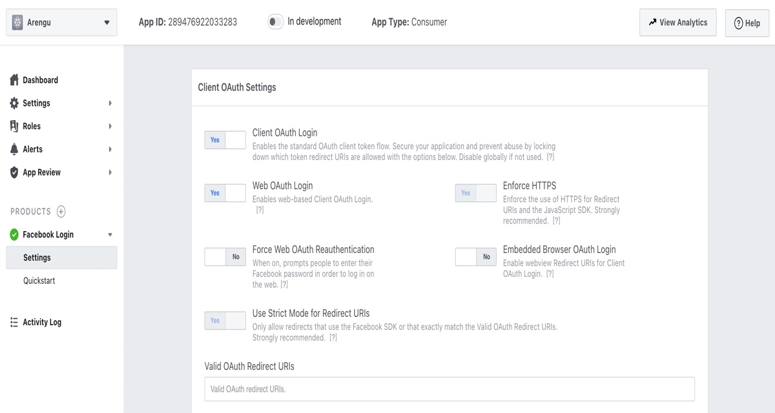Click the green Facebook Login checkmark icon

14,234
